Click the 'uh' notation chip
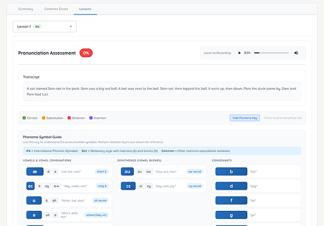324x226 pixels. click(x=48, y=215)
